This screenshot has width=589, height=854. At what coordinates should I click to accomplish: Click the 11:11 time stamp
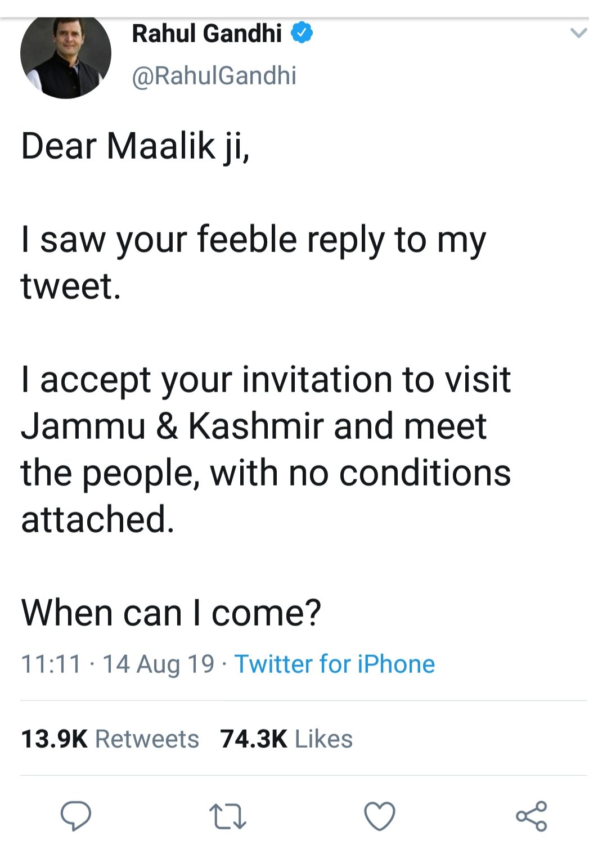tap(51, 664)
